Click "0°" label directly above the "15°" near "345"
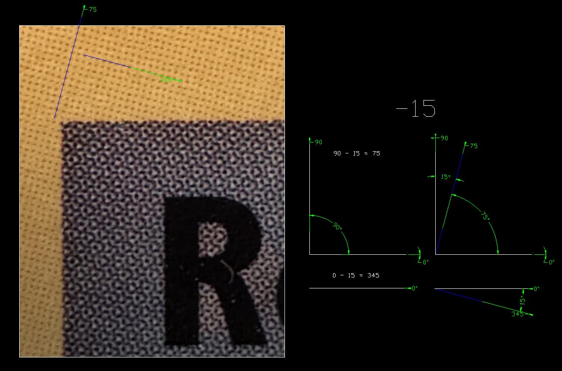 (536, 289)
